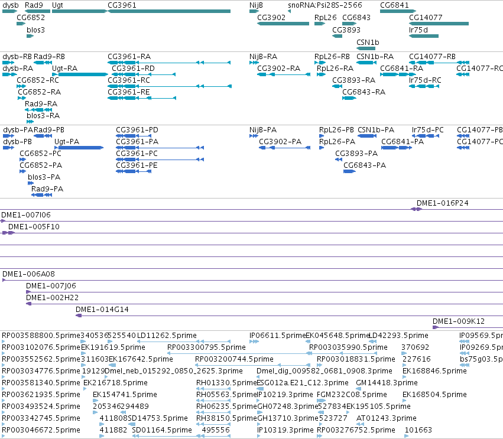The height and width of the screenshot is (439, 503).
Task: Click the 'IP06611.5prime' EST label
Action: pos(277,336)
